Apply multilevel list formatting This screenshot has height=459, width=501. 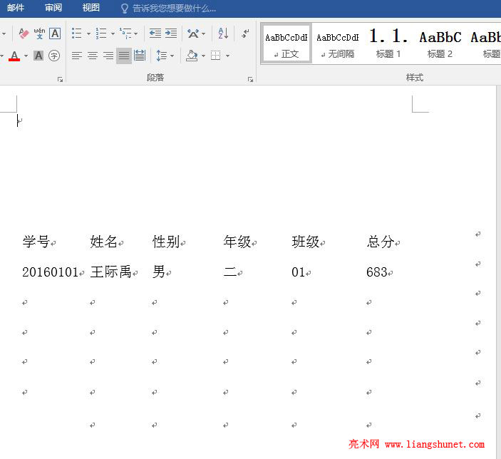tap(125, 33)
